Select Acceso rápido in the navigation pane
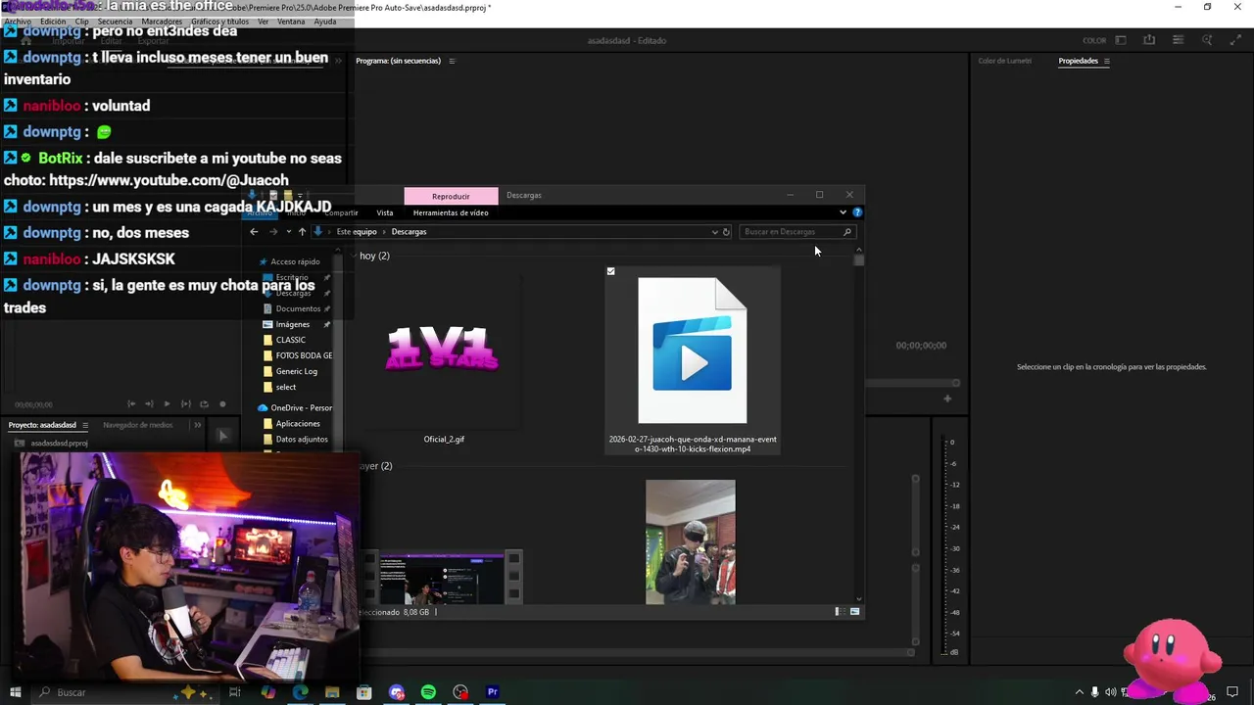 [x=294, y=261]
